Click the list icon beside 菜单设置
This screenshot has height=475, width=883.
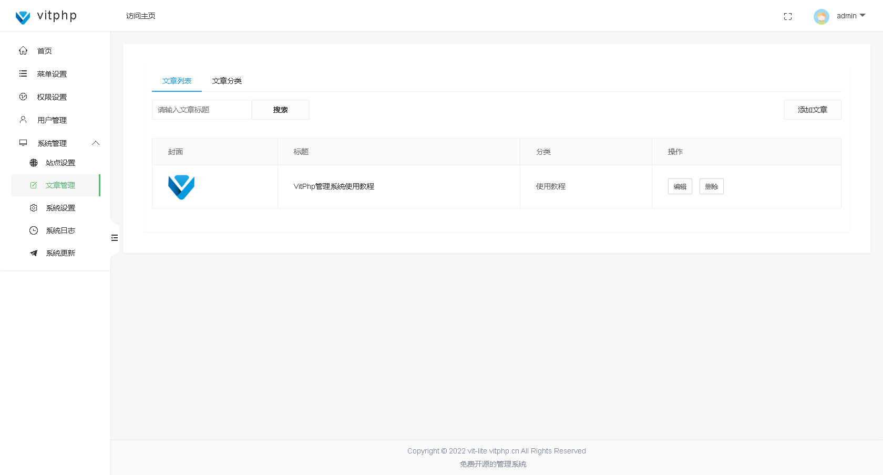pos(23,74)
